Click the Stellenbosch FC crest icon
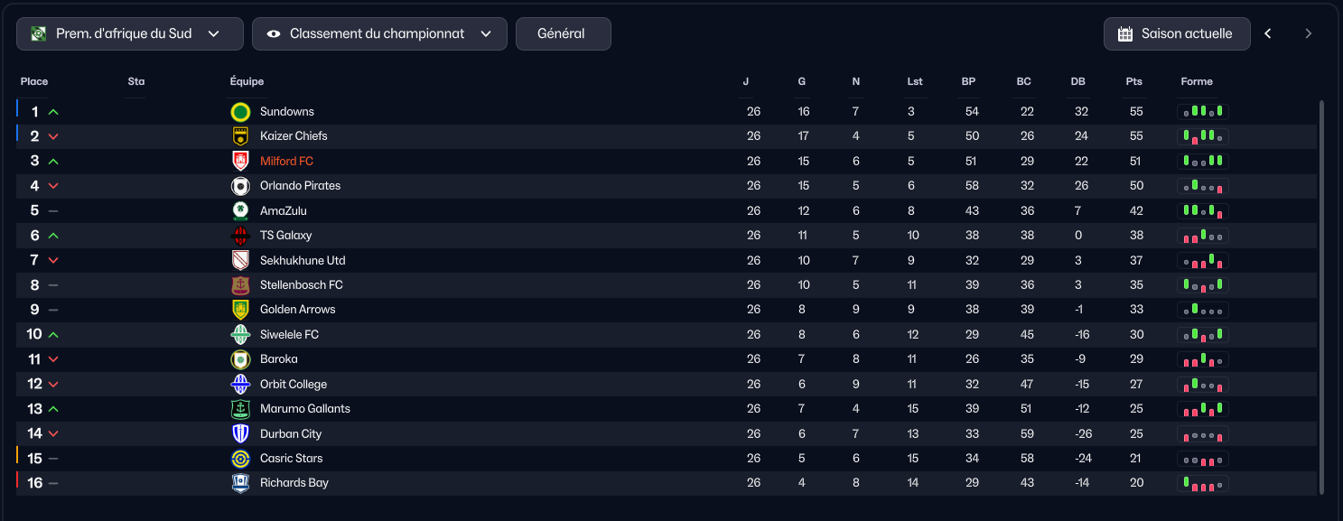 coord(240,285)
